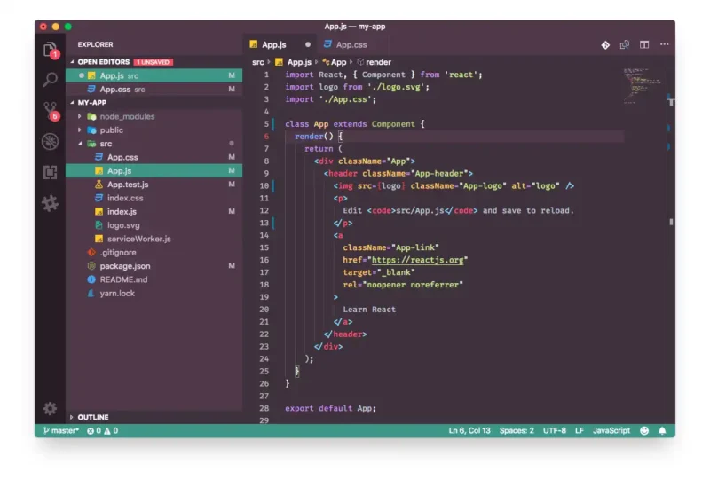
Task: Change line endings via LF status item
Action: [580, 431]
